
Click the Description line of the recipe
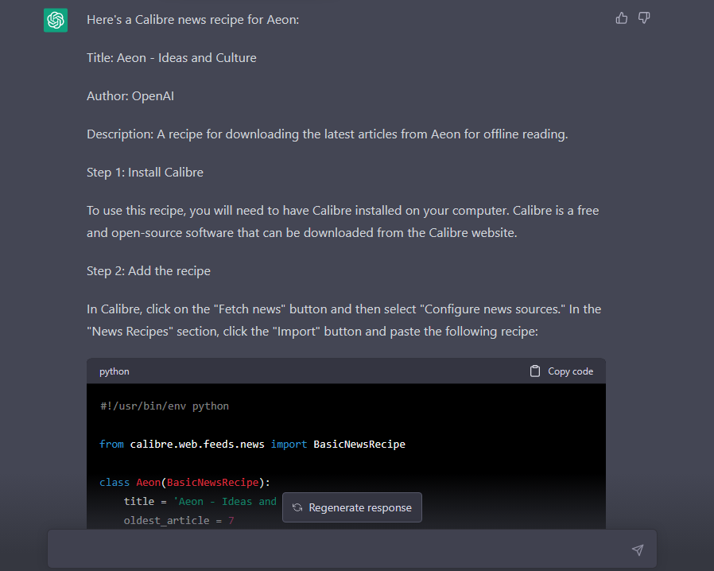[327, 134]
